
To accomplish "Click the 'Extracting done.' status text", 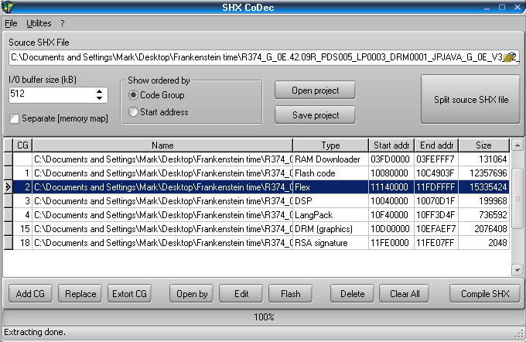I will tap(35, 332).
